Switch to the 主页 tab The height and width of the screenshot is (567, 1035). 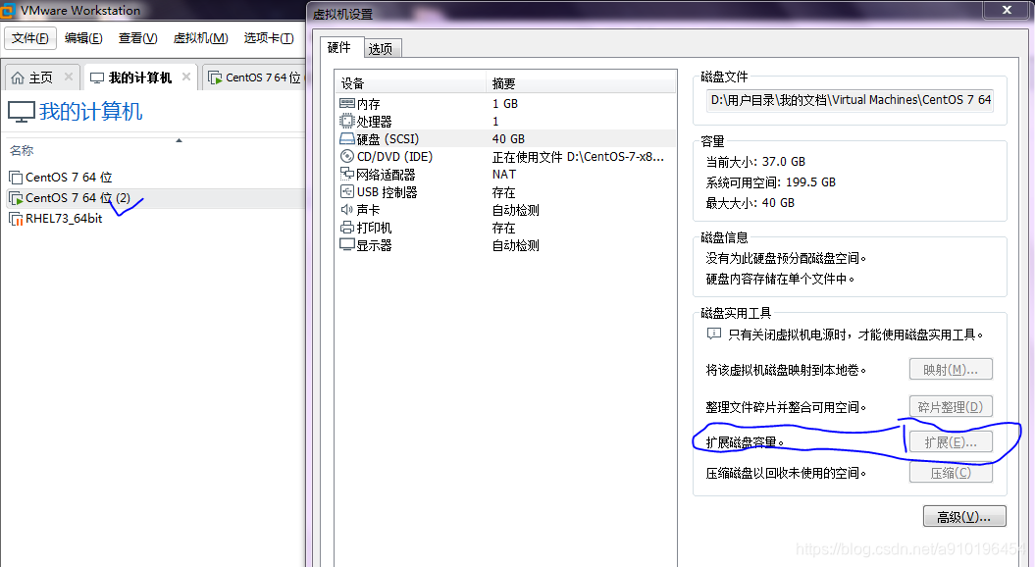(x=43, y=77)
